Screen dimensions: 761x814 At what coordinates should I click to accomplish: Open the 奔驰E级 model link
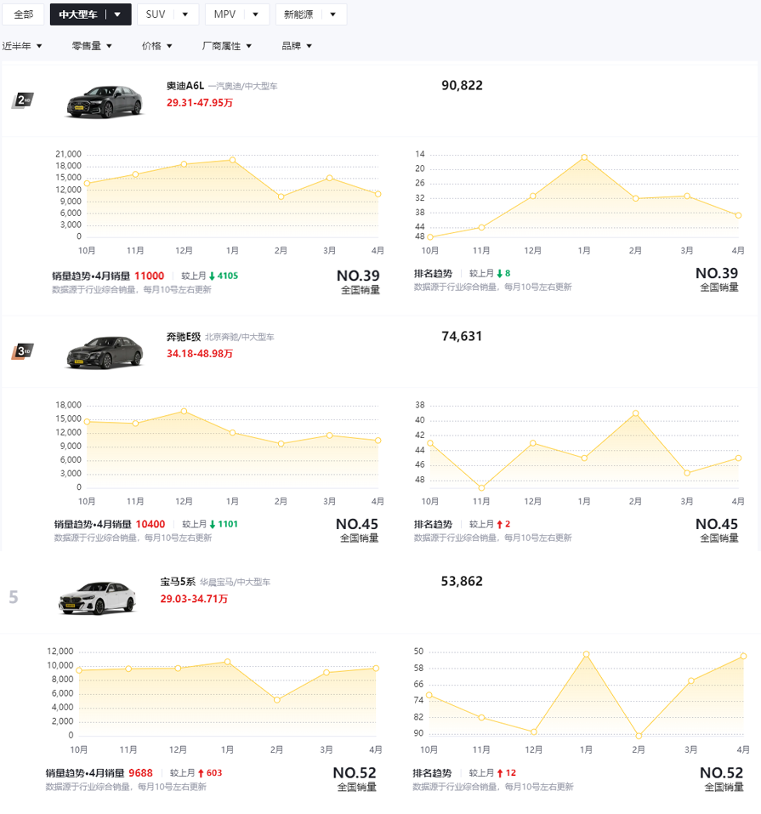click(x=184, y=337)
